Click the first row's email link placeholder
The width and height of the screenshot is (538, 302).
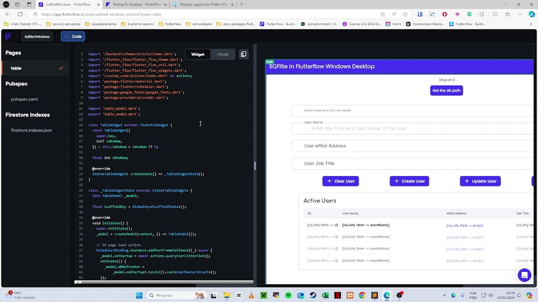click(464, 225)
